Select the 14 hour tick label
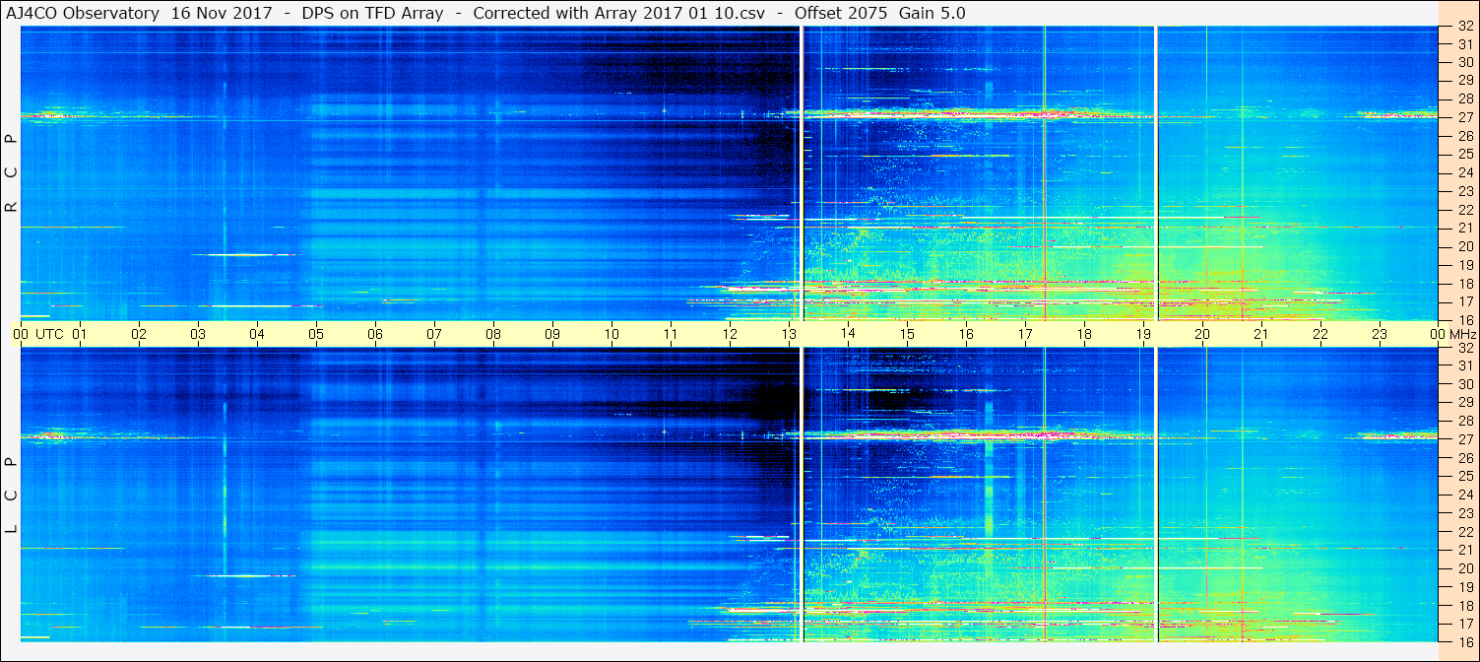The width and height of the screenshot is (1480, 662). pyautogui.click(x=848, y=334)
